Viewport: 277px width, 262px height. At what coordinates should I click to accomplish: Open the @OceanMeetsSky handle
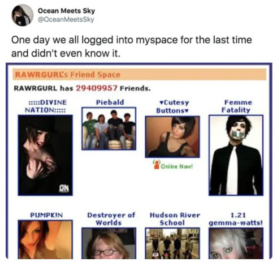click(66, 19)
